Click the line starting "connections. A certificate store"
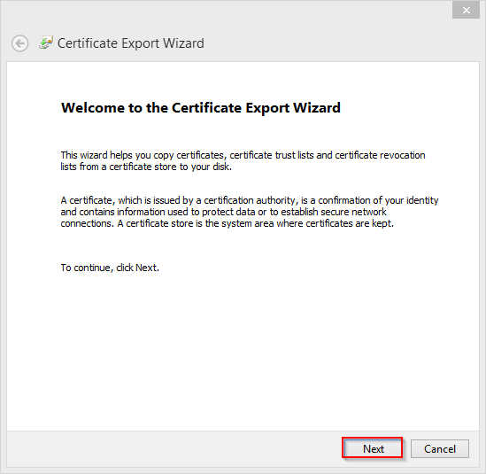 pyautogui.click(x=228, y=223)
